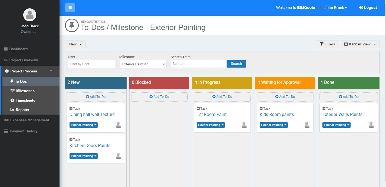Click assignee avatar on Kitchen Doors Paints
The width and height of the screenshot is (386, 187).
click(x=118, y=156)
